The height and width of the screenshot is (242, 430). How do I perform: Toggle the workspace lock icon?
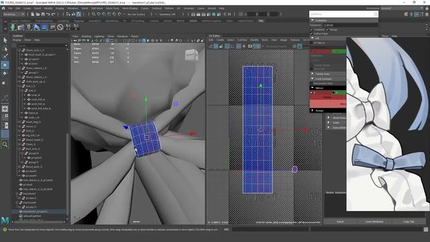click(x=427, y=8)
